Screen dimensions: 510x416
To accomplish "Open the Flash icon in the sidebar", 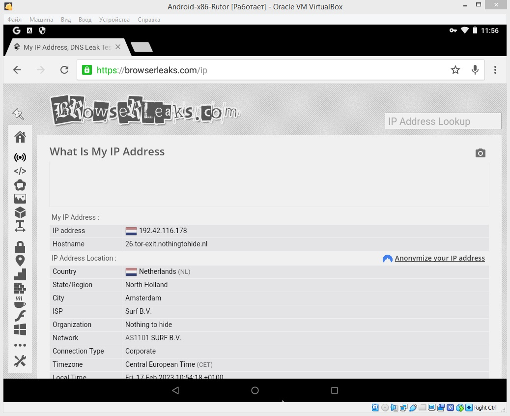I will tap(20, 316).
